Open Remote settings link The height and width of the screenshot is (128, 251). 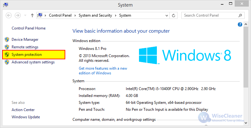point(25,47)
